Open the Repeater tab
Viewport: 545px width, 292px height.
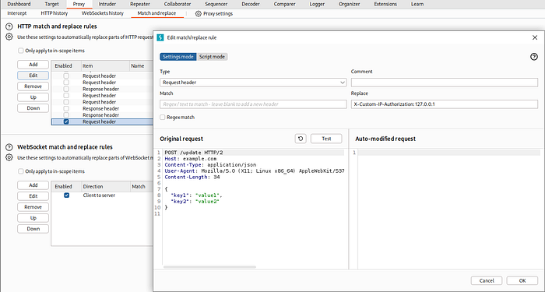[140, 4]
